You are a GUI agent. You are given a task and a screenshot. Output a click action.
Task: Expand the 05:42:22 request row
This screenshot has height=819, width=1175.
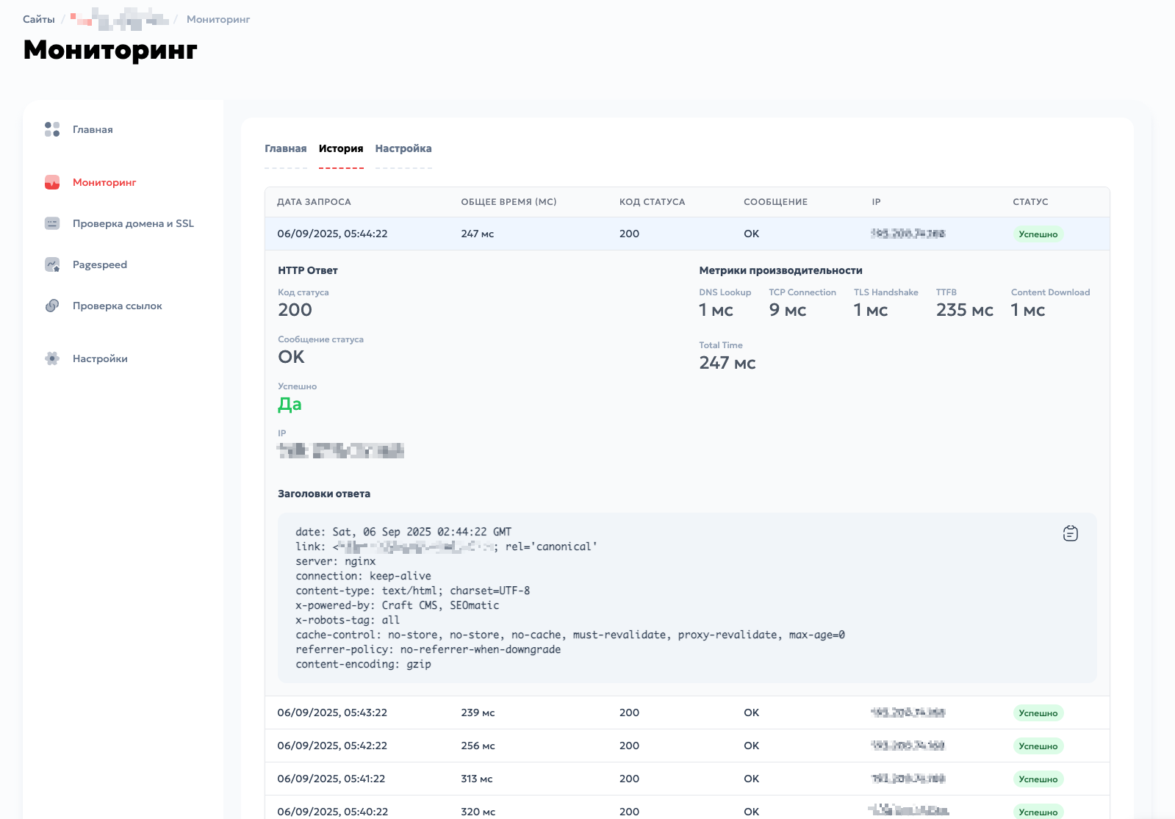pyautogui.click(x=687, y=746)
